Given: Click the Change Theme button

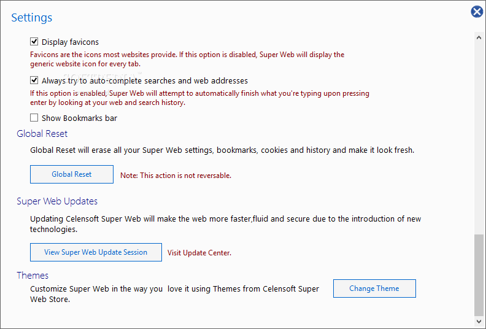Looking at the screenshot, I should [x=374, y=288].
